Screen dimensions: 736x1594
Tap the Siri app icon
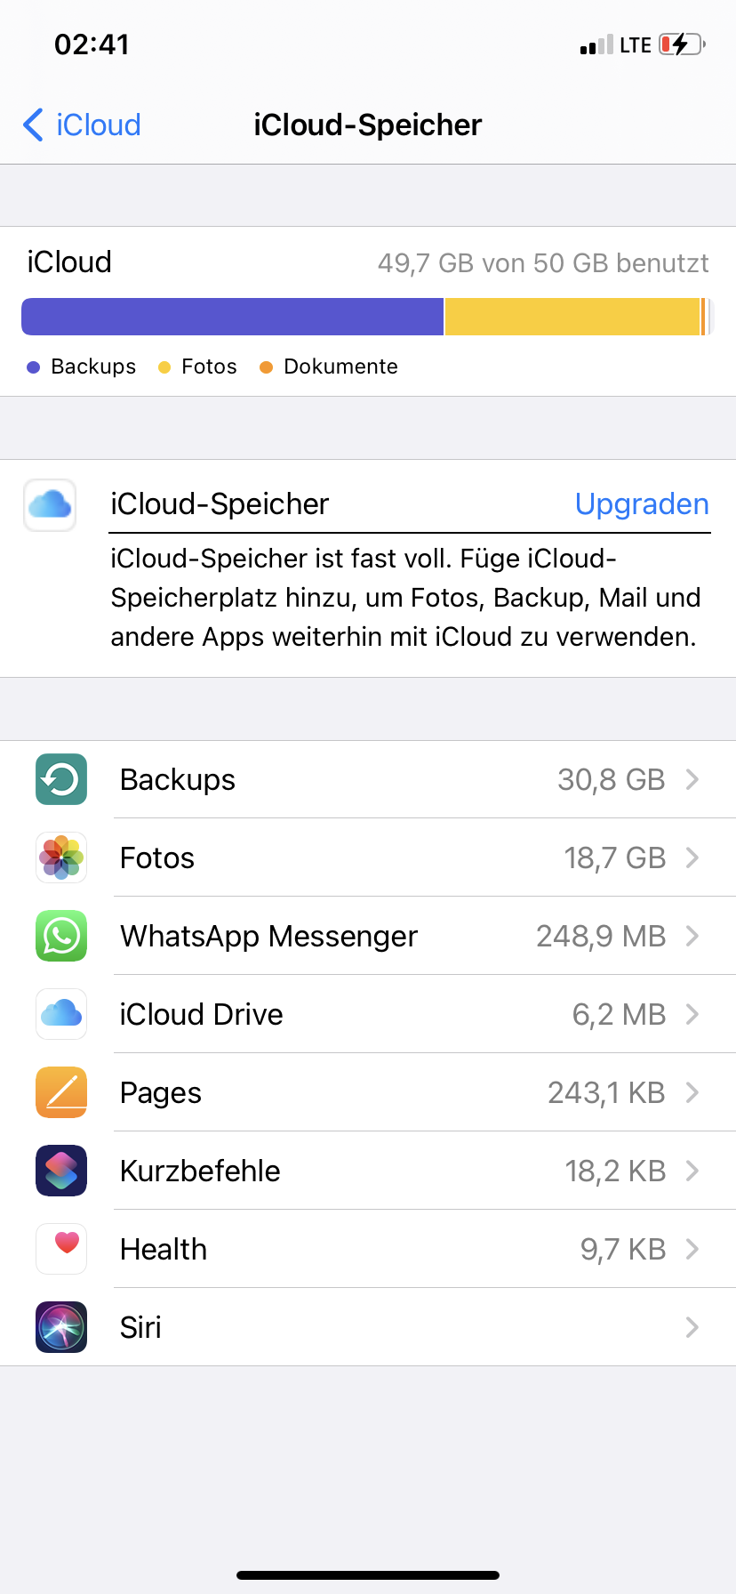(x=61, y=1327)
